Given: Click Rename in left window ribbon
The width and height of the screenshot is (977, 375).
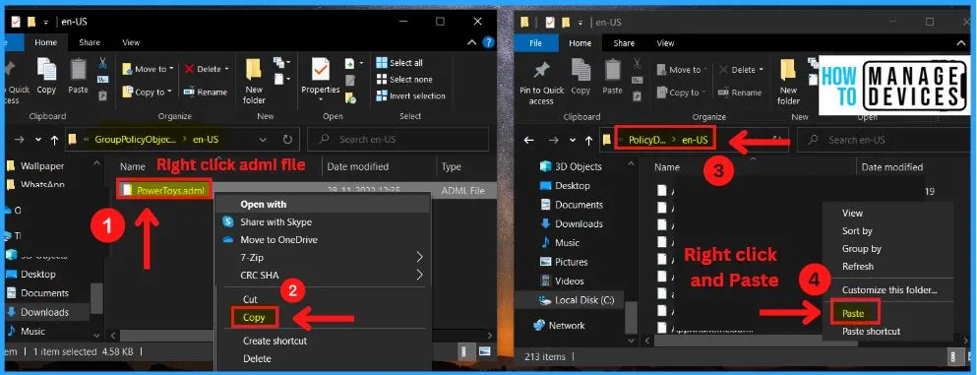Looking at the screenshot, I should click(x=205, y=92).
